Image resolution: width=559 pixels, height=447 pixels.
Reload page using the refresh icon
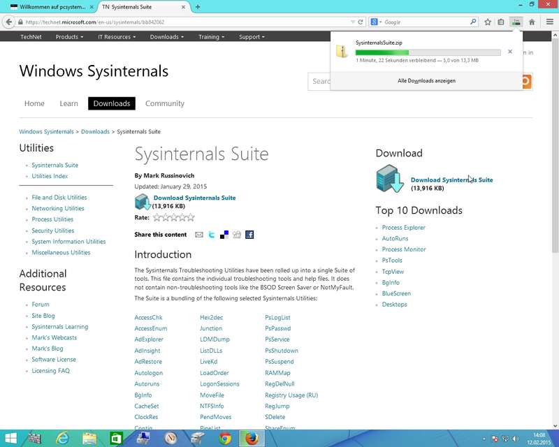(x=361, y=22)
